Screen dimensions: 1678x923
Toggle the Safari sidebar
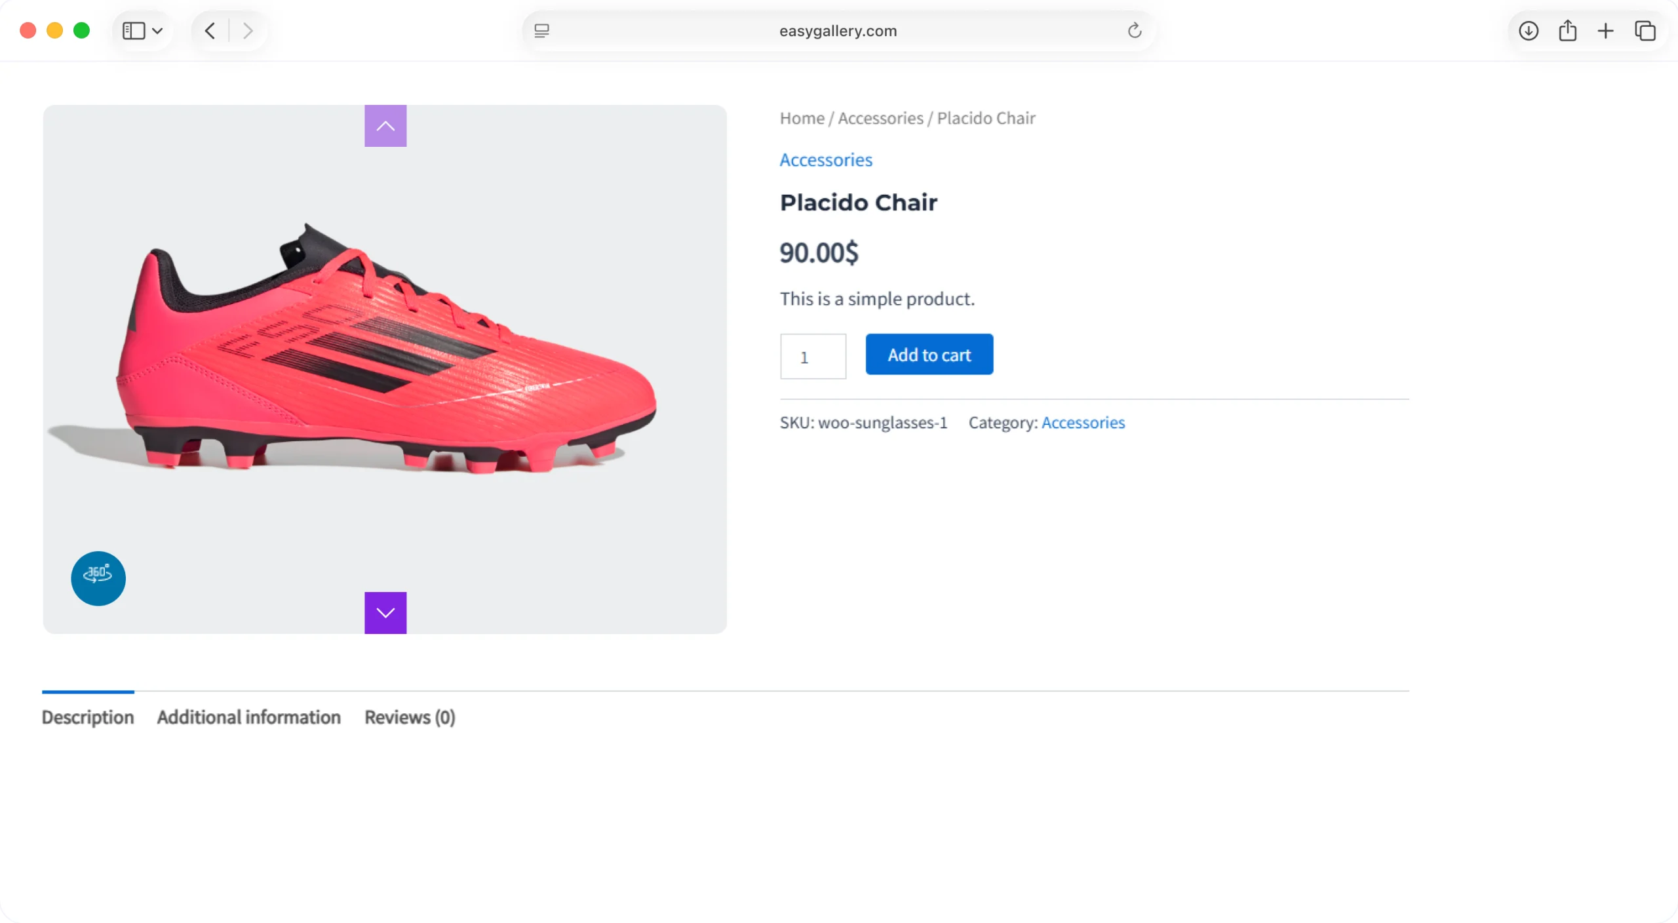click(x=134, y=31)
